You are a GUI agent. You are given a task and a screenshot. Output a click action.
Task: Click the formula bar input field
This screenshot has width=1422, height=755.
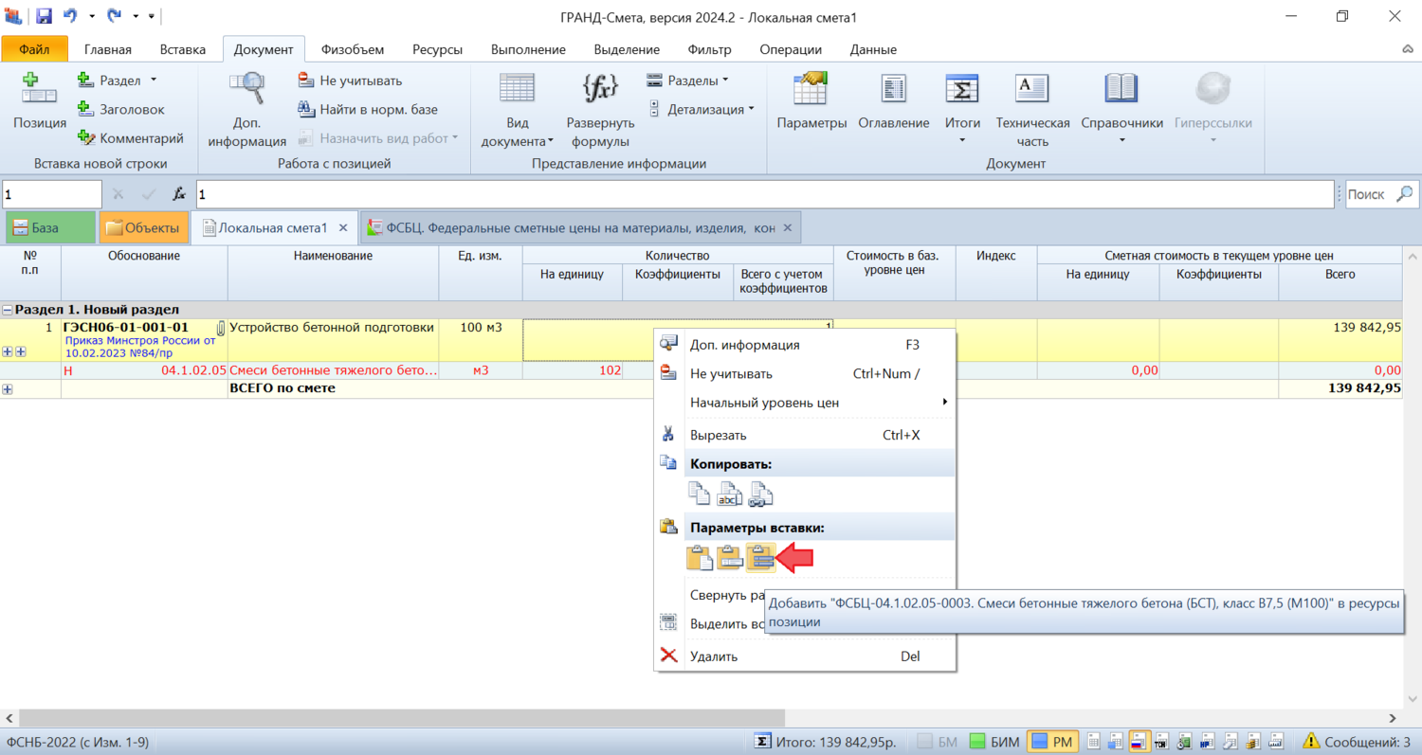[x=765, y=194]
